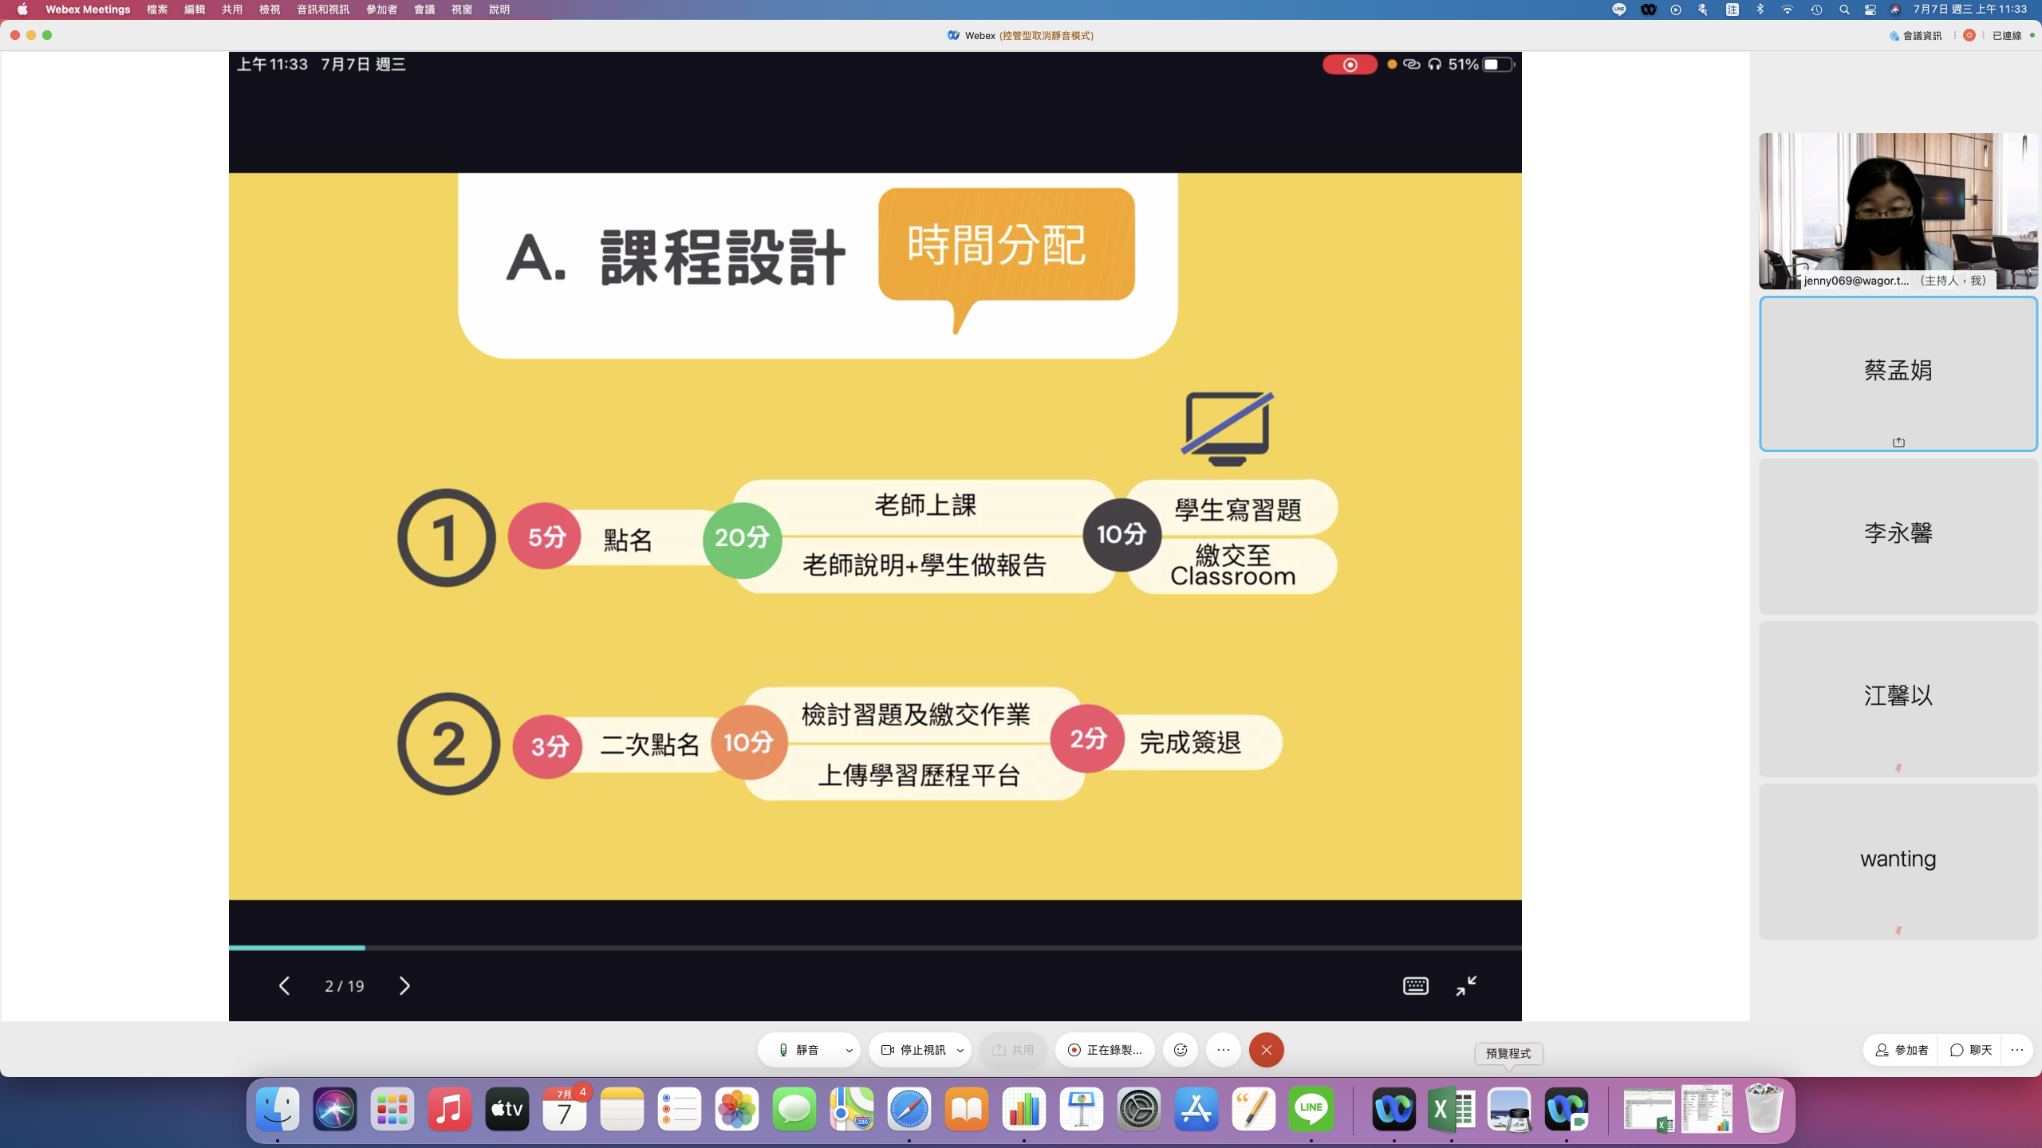Select 蔡孟娟 participant video tile

pyautogui.click(x=1898, y=373)
